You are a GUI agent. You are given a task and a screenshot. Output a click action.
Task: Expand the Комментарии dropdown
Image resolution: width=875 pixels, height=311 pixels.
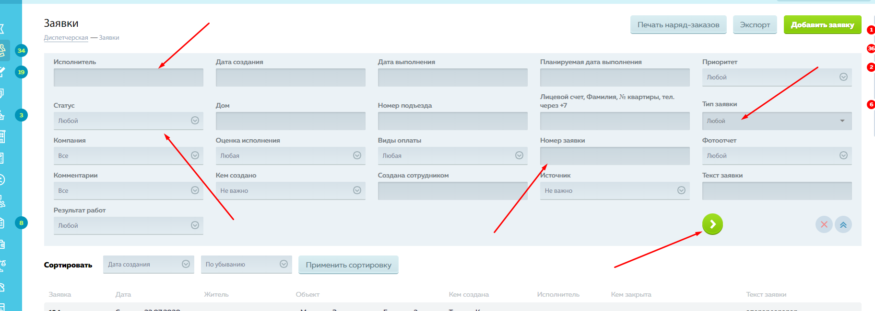click(x=128, y=191)
